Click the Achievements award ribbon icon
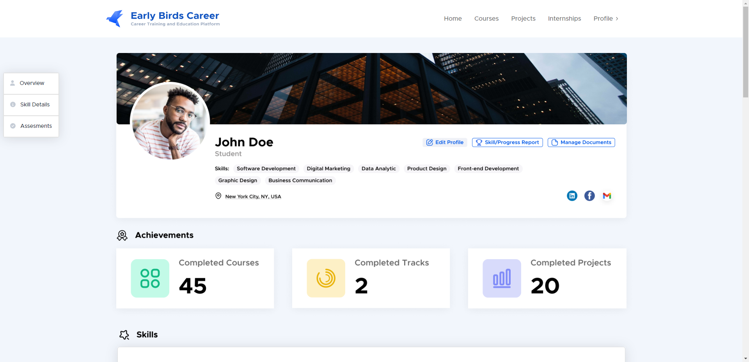Image resolution: width=749 pixels, height=362 pixels. (x=122, y=235)
